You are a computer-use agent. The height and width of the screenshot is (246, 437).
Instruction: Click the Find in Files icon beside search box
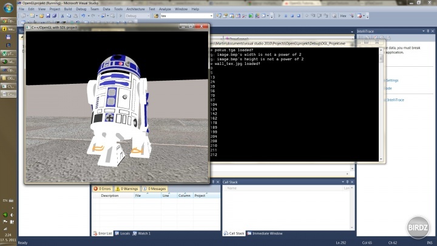point(156,16)
